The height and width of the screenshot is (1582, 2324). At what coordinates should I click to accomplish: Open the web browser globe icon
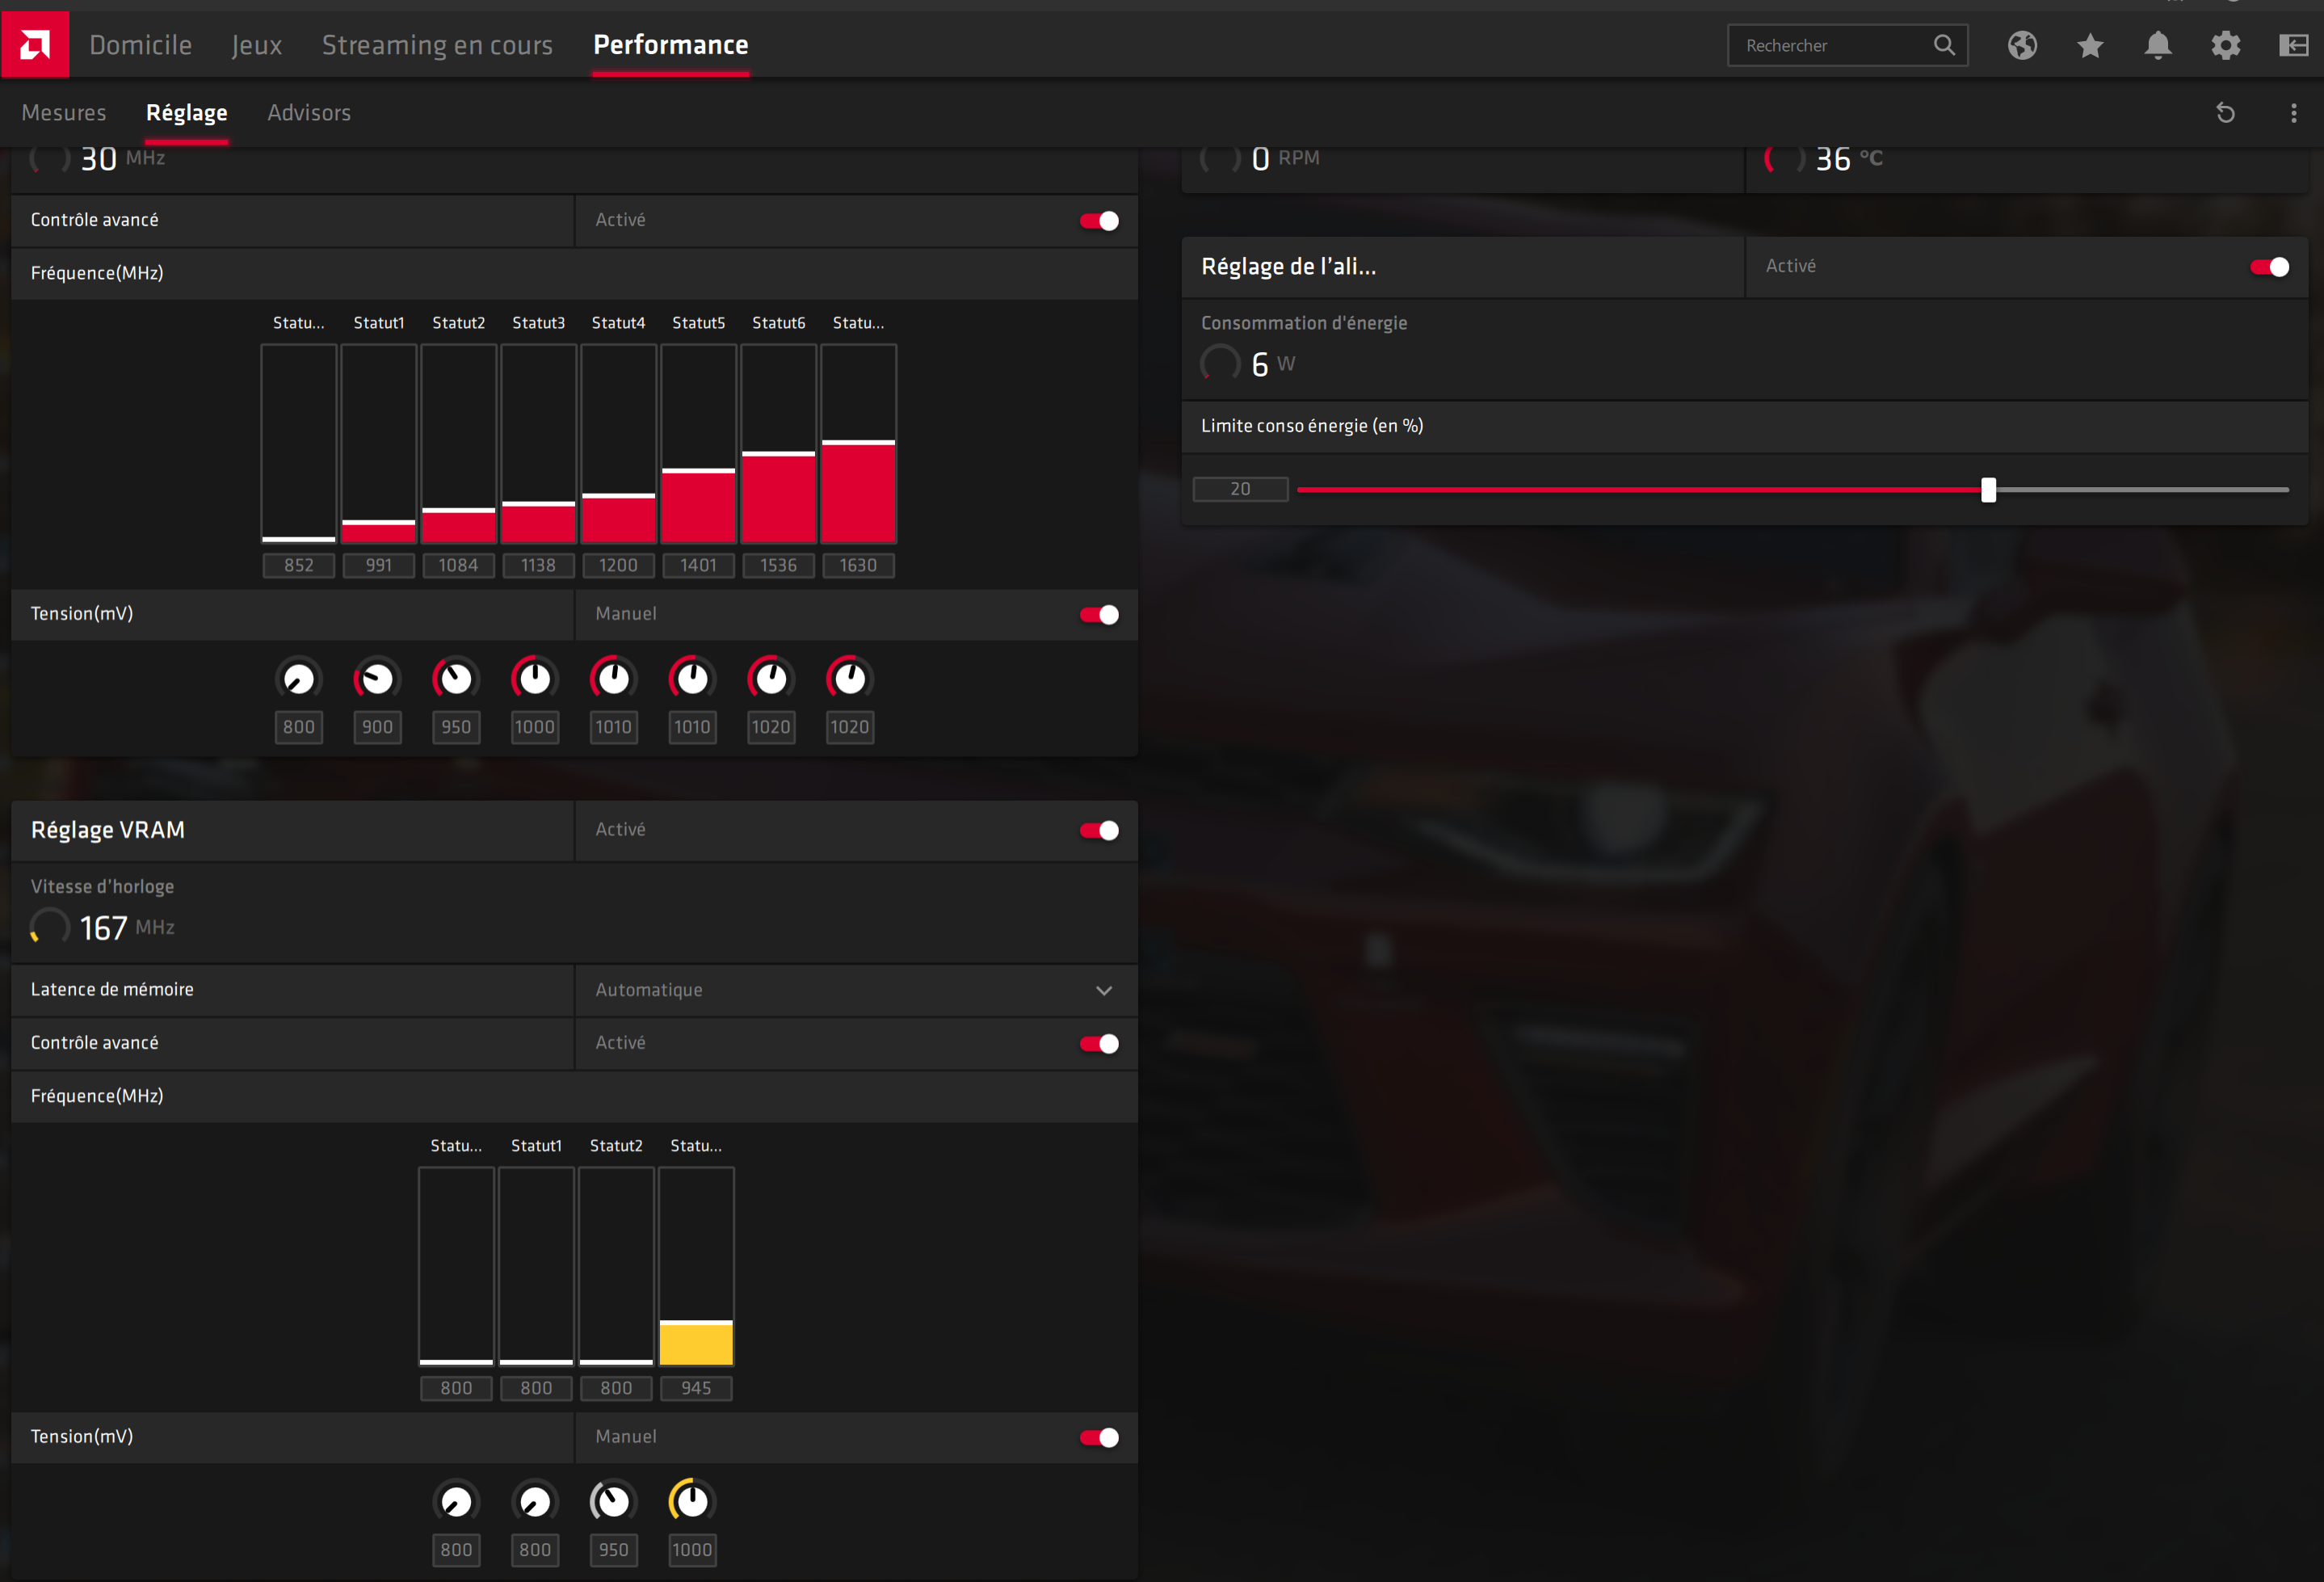click(x=2022, y=45)
